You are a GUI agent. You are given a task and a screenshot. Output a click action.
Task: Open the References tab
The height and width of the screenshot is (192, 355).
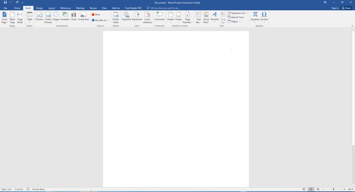[66, 8]
